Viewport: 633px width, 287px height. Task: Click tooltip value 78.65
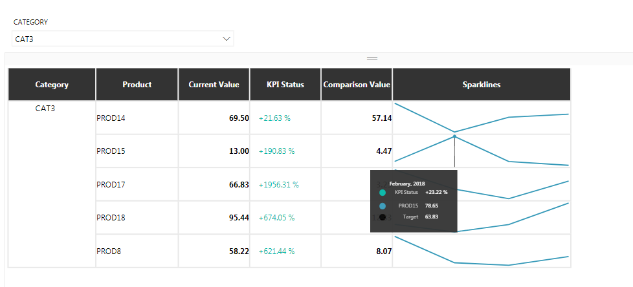(x=432, y=206)
